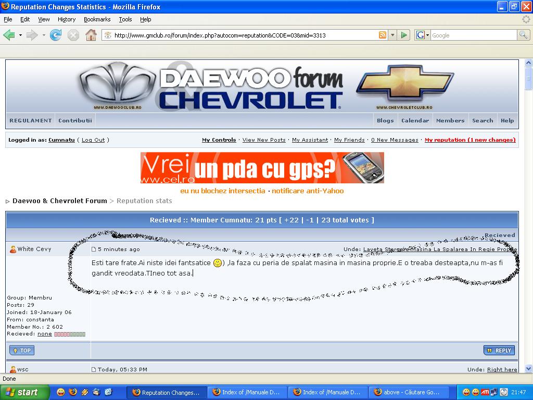Open the Bookmarks menu
Viewport: 533px width, 400px height.
tap(97, 19)
